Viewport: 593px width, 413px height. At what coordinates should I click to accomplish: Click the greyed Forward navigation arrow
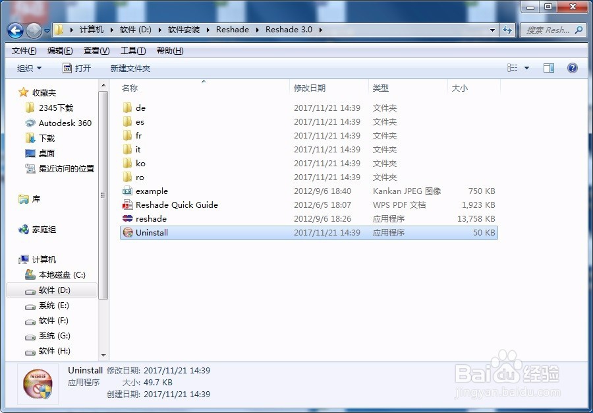click(34, 30)
